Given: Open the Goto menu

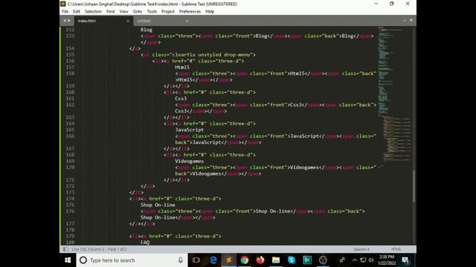Looking at the screenshot, I should click(137, 12).
